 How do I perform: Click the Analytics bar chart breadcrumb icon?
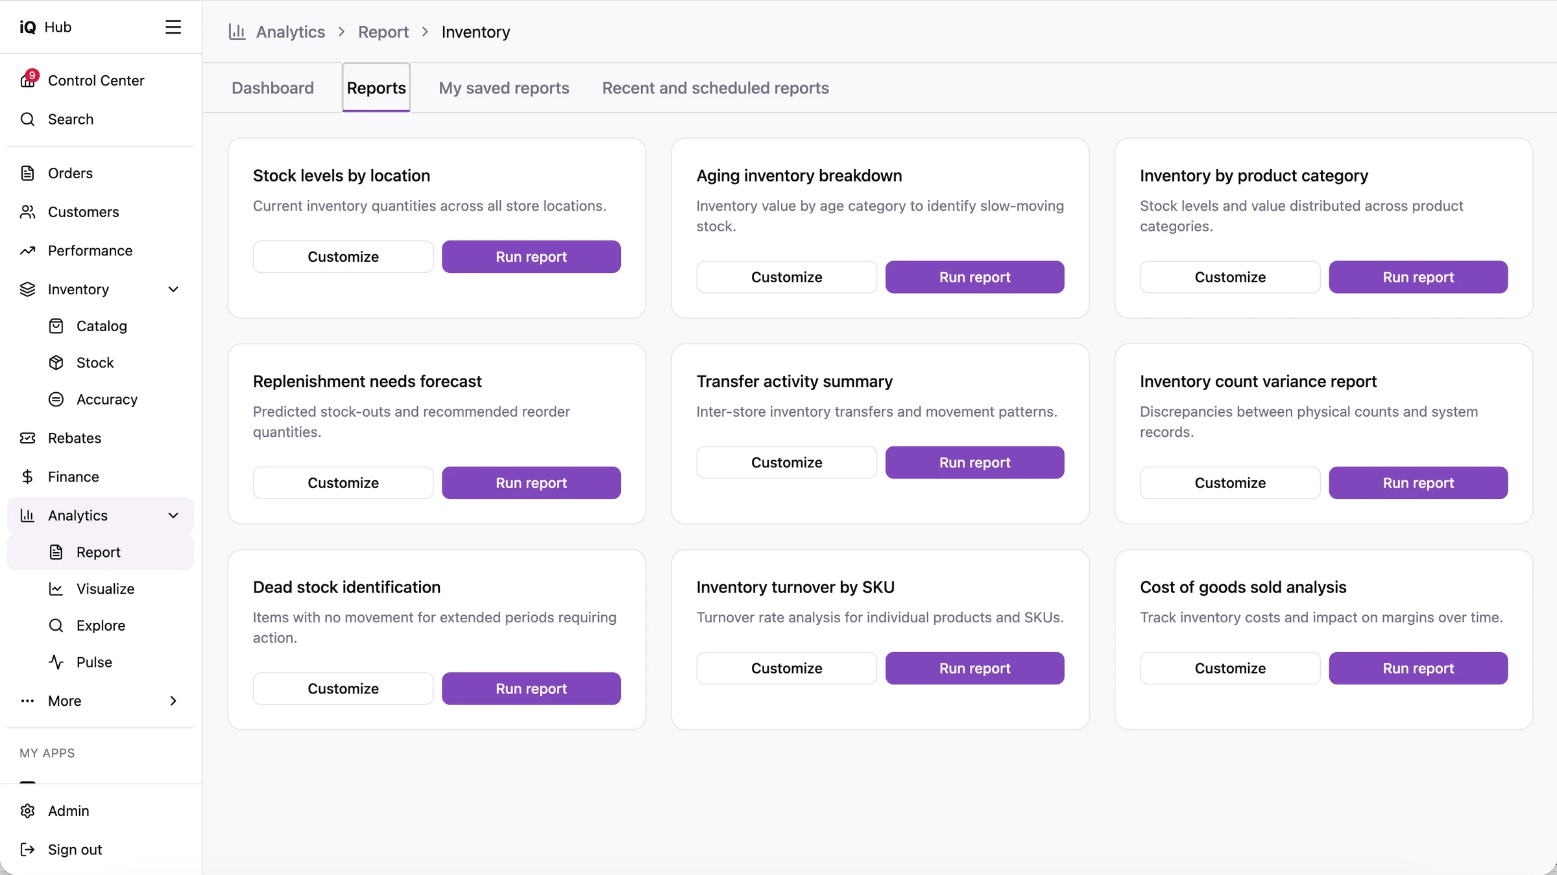pyautogui.click(x=237, y=32)
